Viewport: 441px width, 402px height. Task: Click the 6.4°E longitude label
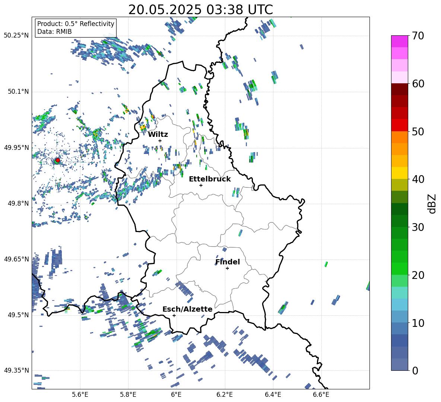(x=273, y=395)
